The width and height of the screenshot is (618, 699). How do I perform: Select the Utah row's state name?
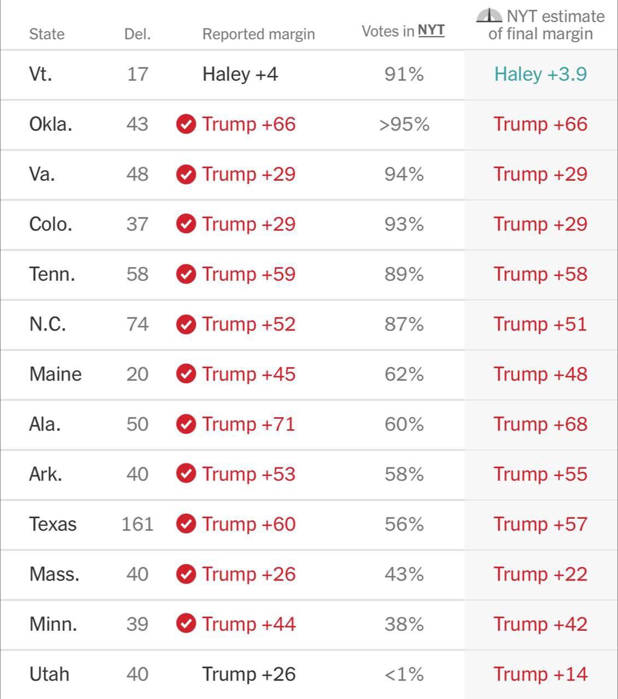tap(49, 674)
